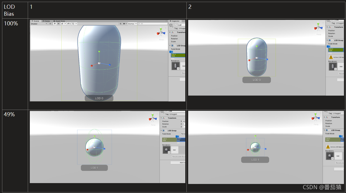Open the scene camera settings icon

(125, 24)
